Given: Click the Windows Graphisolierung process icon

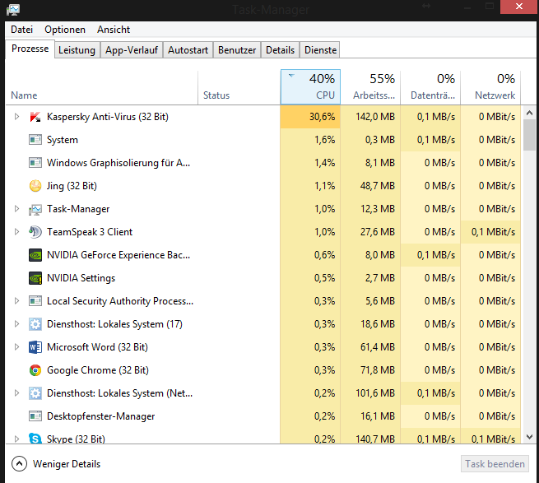Looking at the screenshot, I should (35, 163).
